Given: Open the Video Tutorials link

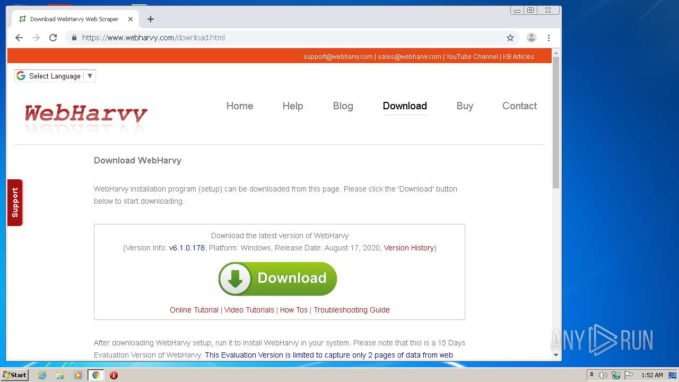Looking at the screenshot, I should point(249,310).
